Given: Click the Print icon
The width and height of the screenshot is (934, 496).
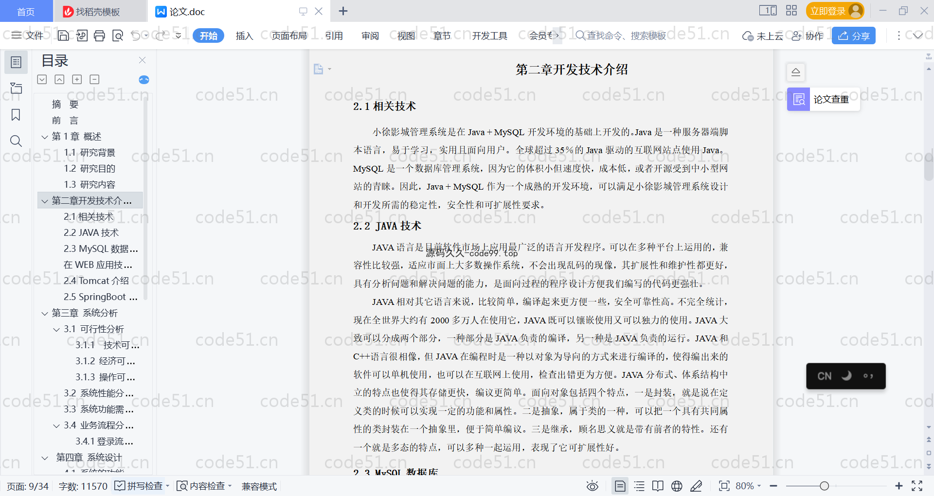Looking at the screenshot, I should click(x=100, y=35).
